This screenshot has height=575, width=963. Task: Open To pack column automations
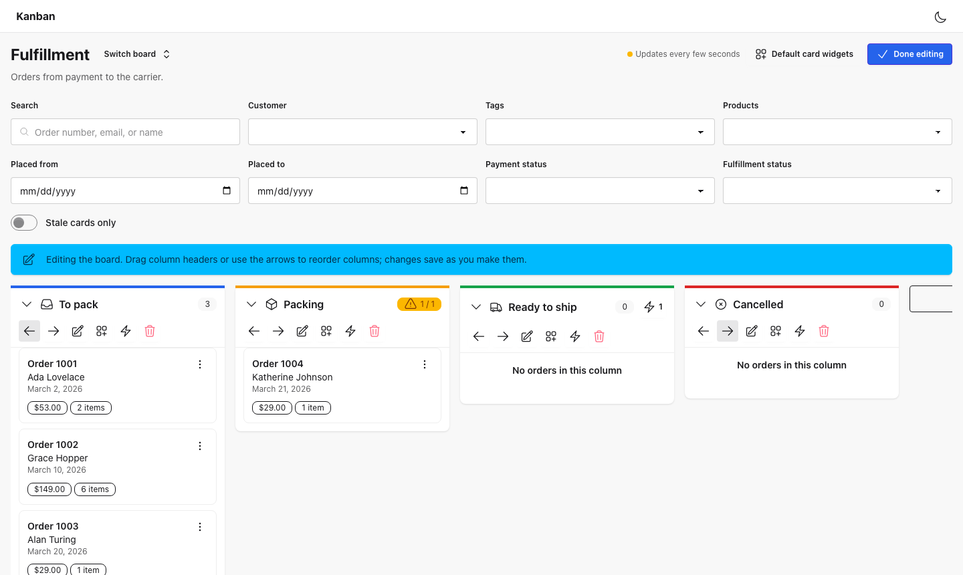pyautogui.click(x=126, y=331)
